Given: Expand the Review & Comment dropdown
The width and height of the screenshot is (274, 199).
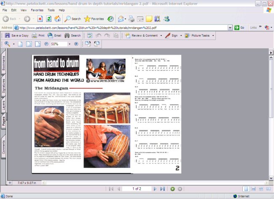Looking at the screenshot, I should (x=161, y=36).
